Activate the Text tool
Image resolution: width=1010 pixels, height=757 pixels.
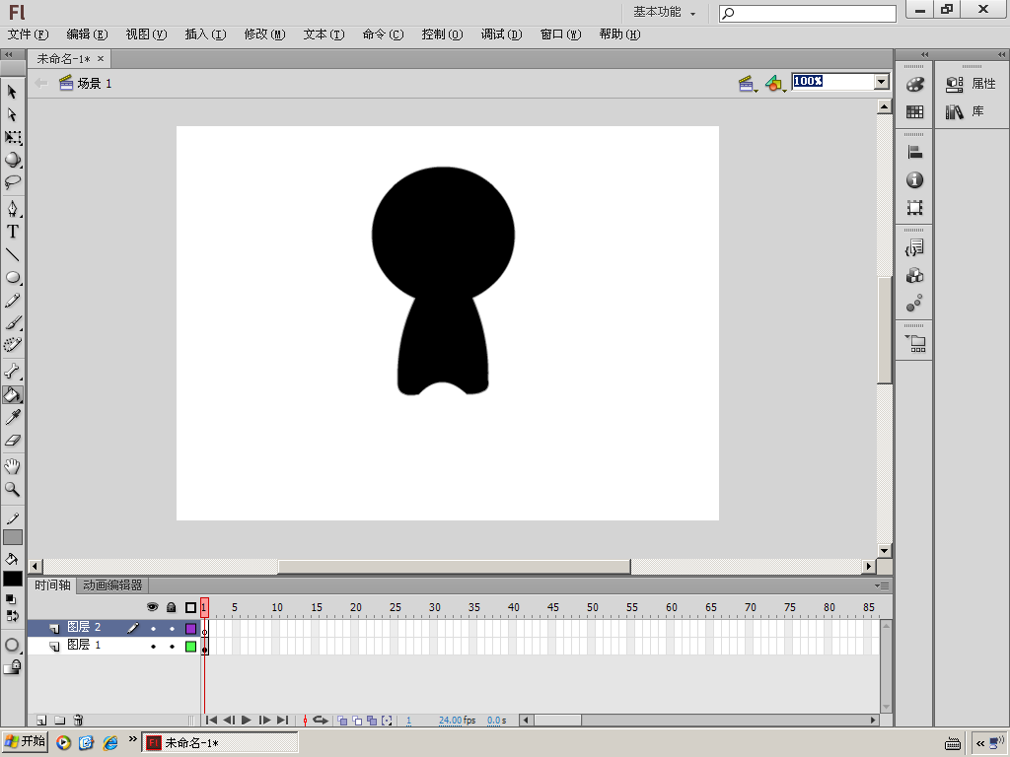tap(13, 231)
